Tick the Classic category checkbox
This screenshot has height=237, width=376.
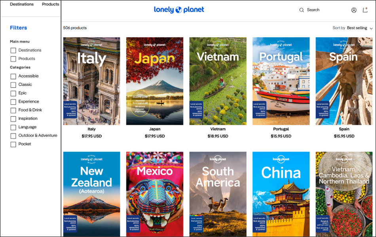[x=13, y=85]
